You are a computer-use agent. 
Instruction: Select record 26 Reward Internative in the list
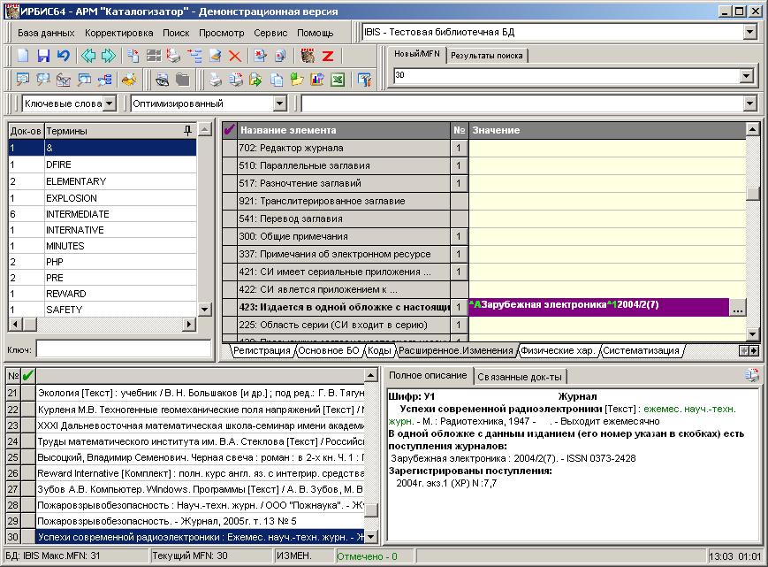point(201,473)
